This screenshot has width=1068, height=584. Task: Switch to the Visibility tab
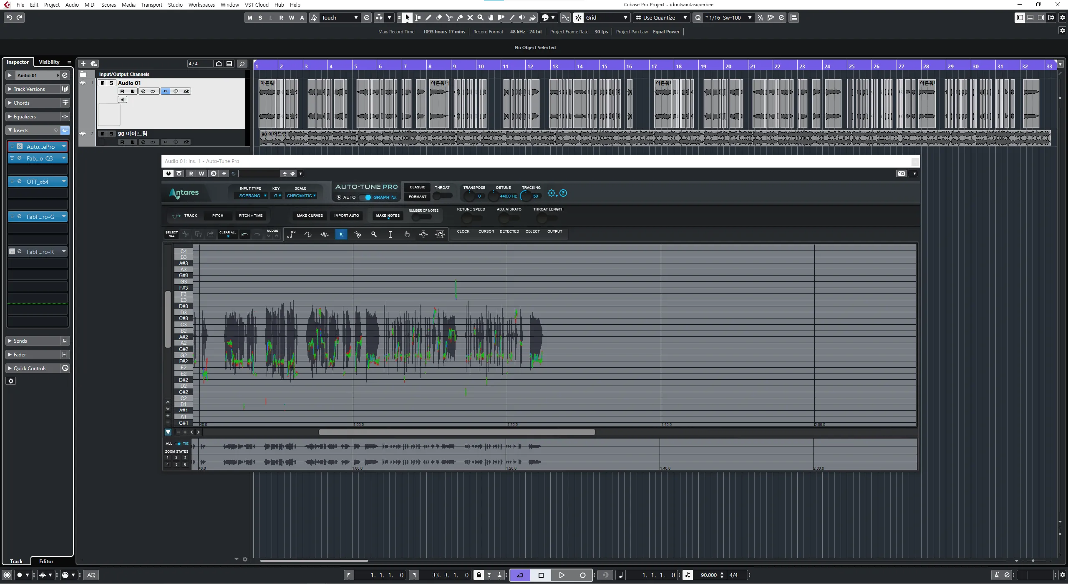pos(49,62)
